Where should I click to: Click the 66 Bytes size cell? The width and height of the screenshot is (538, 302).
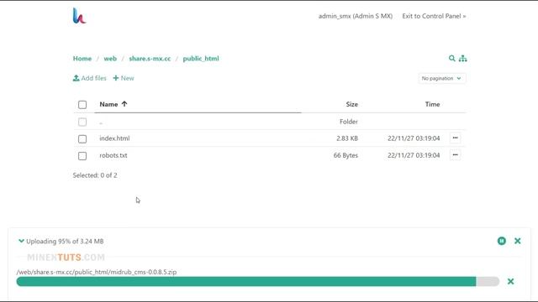point(345,155)
